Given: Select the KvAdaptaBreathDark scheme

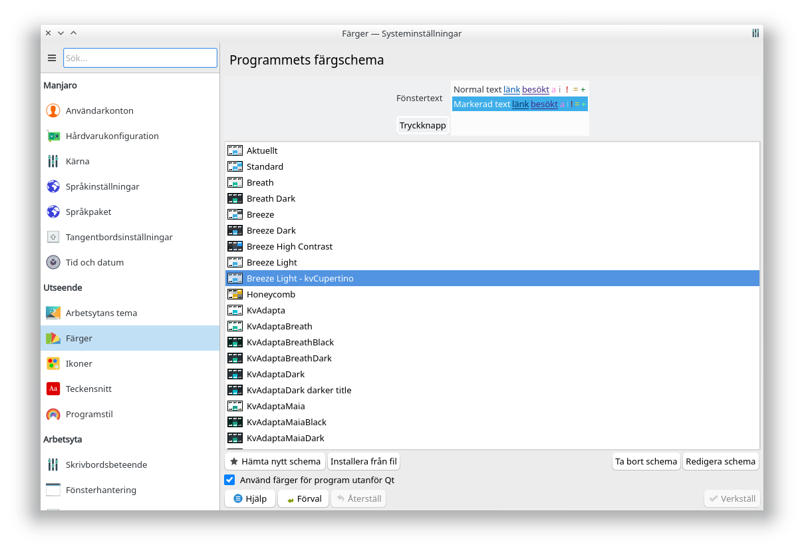Looking at the screenshot, I should point(492,358).
